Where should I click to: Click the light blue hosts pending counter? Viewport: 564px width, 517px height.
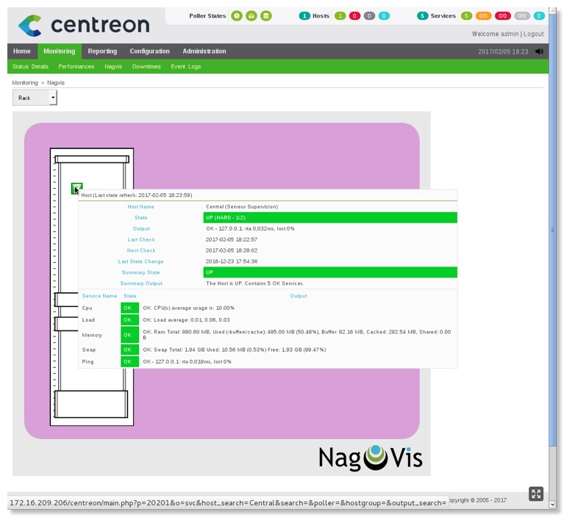tap(384, 16)
